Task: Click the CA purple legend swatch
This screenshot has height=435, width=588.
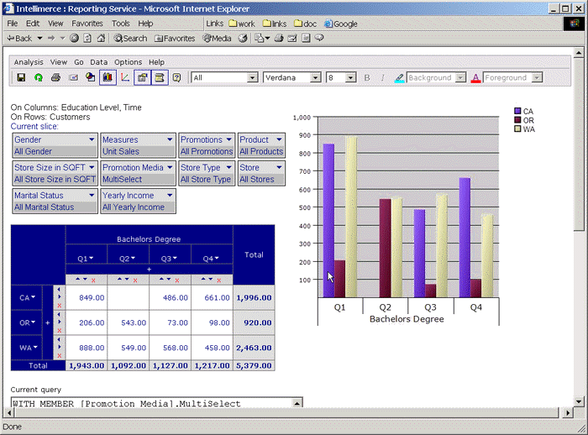Action: pyautogui.click(x=517, y=111)
